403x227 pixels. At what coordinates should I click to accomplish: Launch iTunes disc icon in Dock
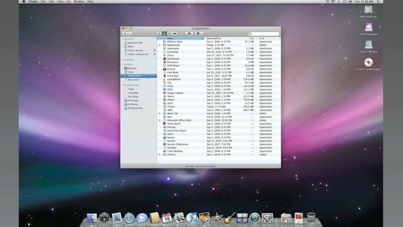click(x=192, y=218)
